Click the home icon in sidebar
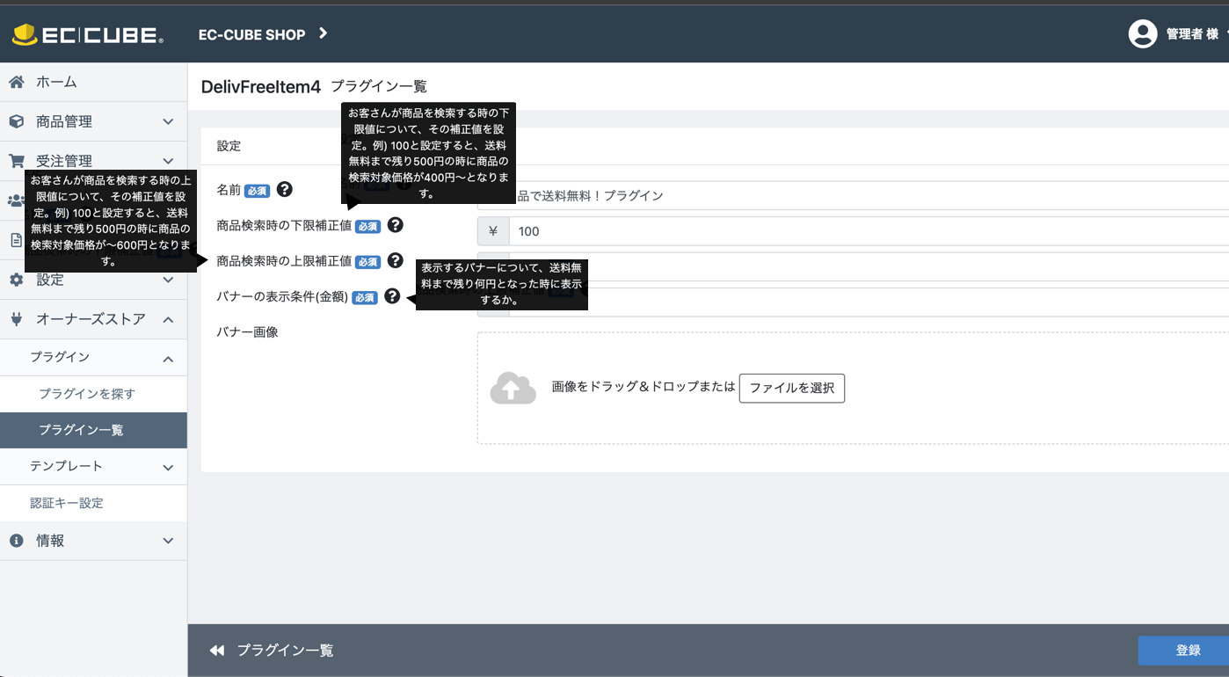 click(16, 82)
